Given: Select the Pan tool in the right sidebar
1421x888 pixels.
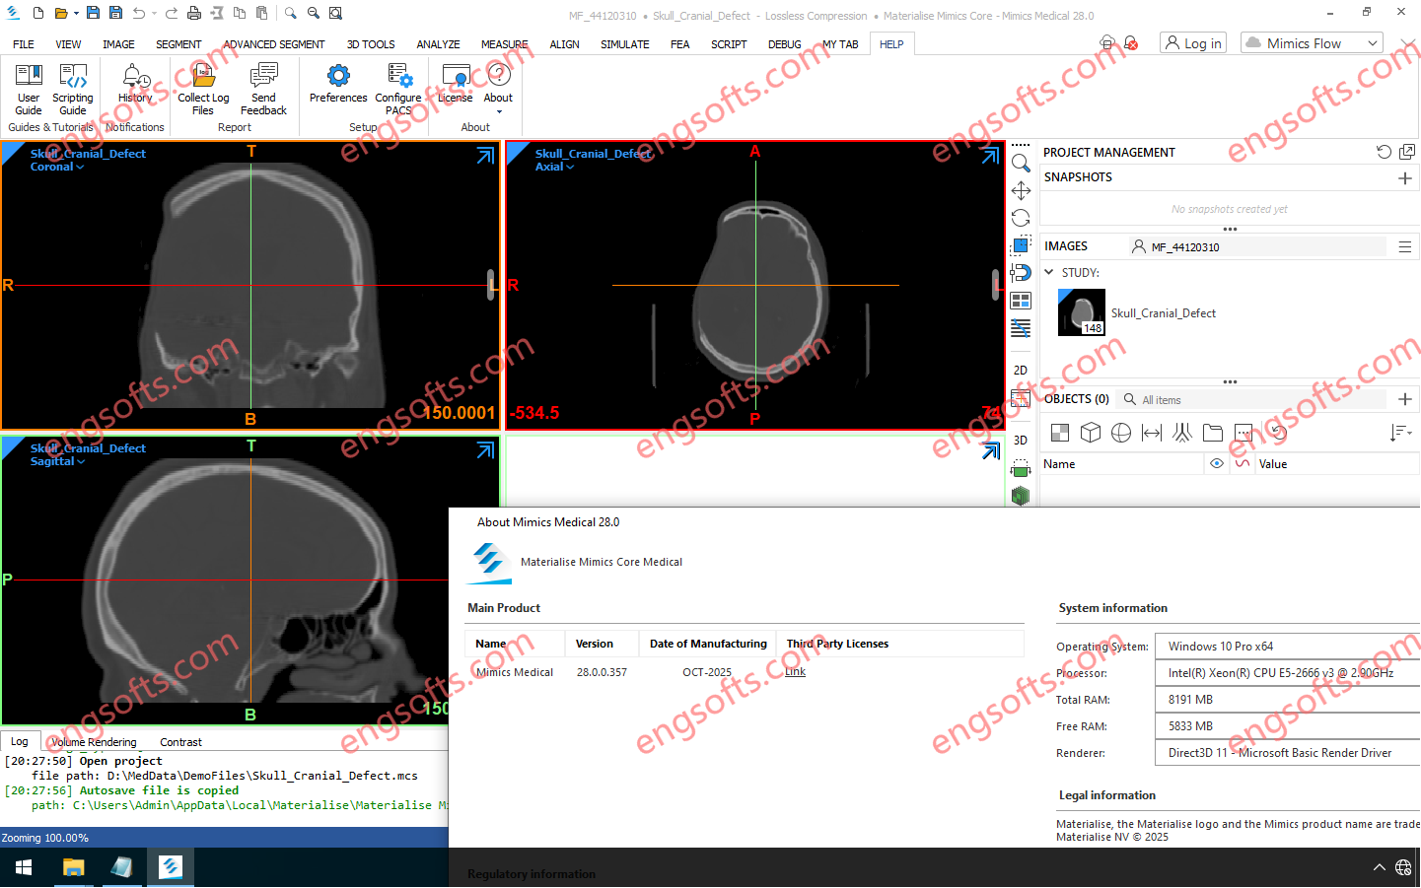Looking at the screenshot, I should tap(1021, 190).
